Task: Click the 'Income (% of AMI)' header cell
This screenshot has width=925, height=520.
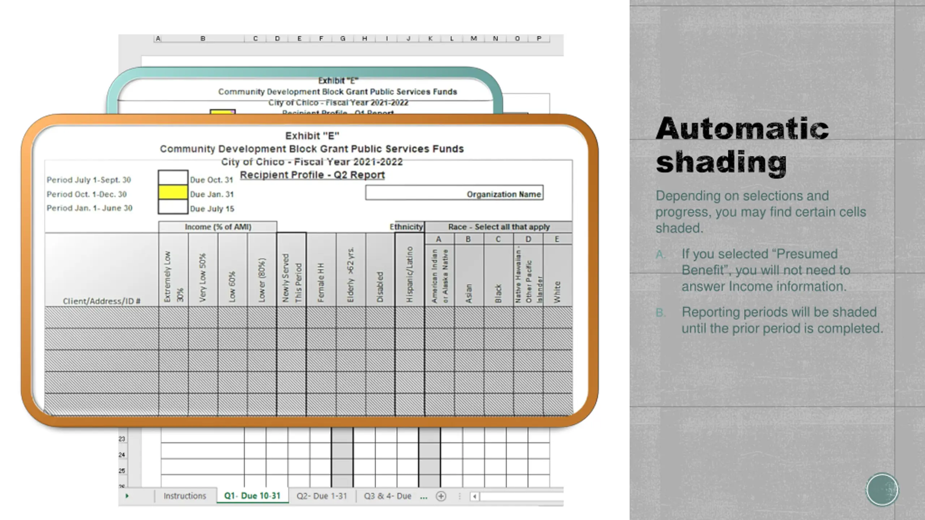Action: [218, 227]
